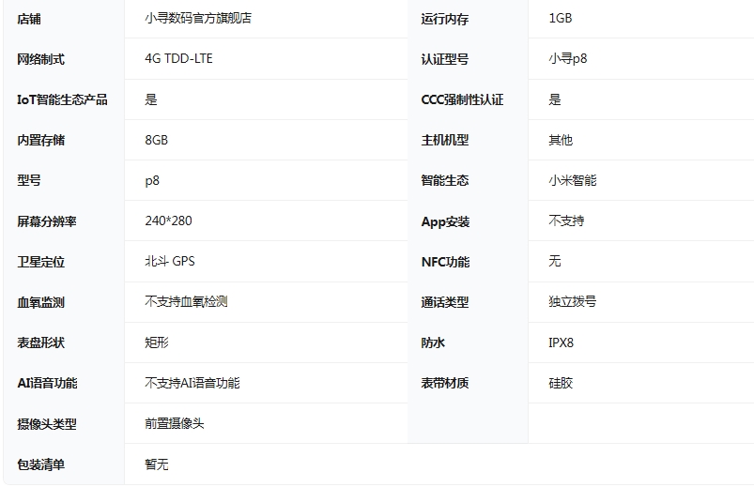Select the 小米智能 ecosystem value
The image size is (754, 487).
(x=572, y=180)
